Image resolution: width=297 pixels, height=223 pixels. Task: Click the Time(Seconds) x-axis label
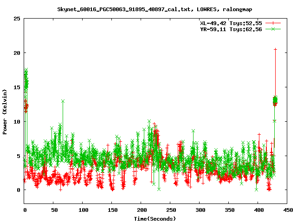[155, 219]
